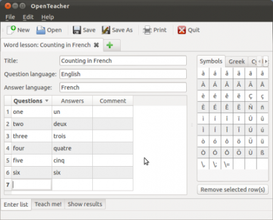
Task: Insert the ä lowercase symbol
Action: click(x=238, y=73)
